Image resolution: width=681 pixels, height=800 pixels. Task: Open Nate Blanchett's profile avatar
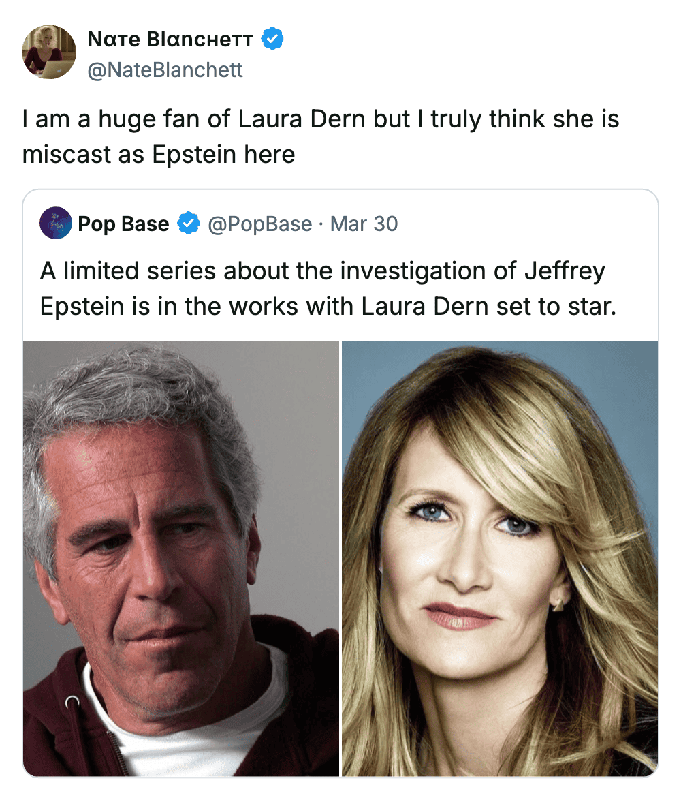coord(48,52)
